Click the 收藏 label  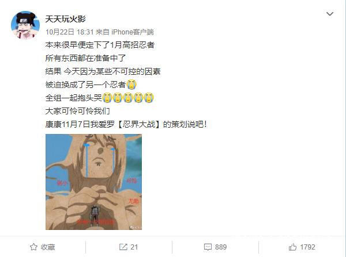tap(48, 247)
